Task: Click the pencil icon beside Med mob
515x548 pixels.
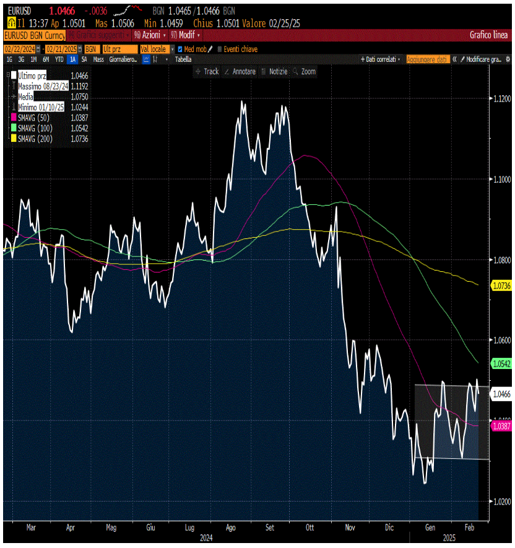Action: pyautogui.click(x=210, y=50)
